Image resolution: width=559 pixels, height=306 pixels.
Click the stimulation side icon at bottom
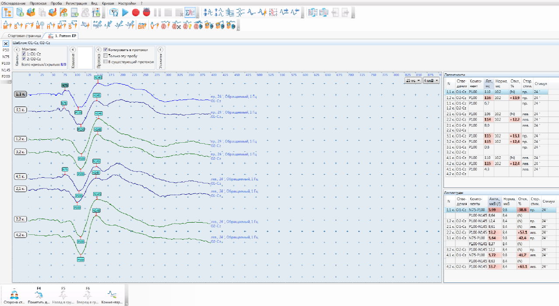tap(14, 295)
